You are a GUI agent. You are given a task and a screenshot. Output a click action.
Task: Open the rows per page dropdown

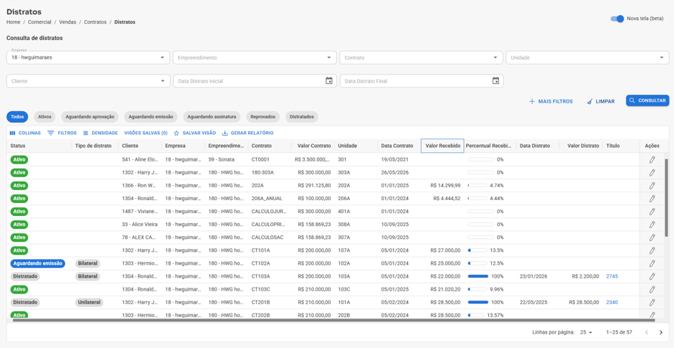[587, 332]
